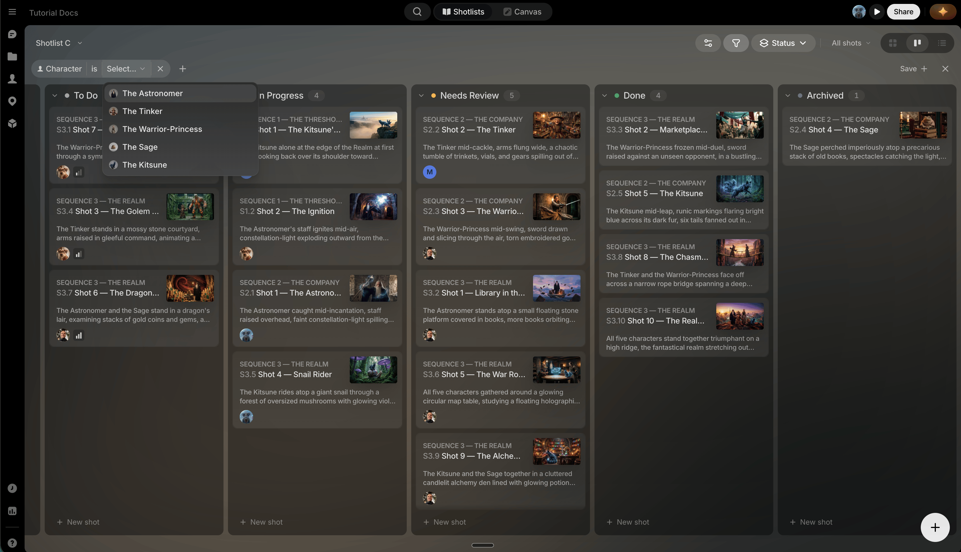Toggle the filter funnel button
961x552 pixels.
(736, 43)
